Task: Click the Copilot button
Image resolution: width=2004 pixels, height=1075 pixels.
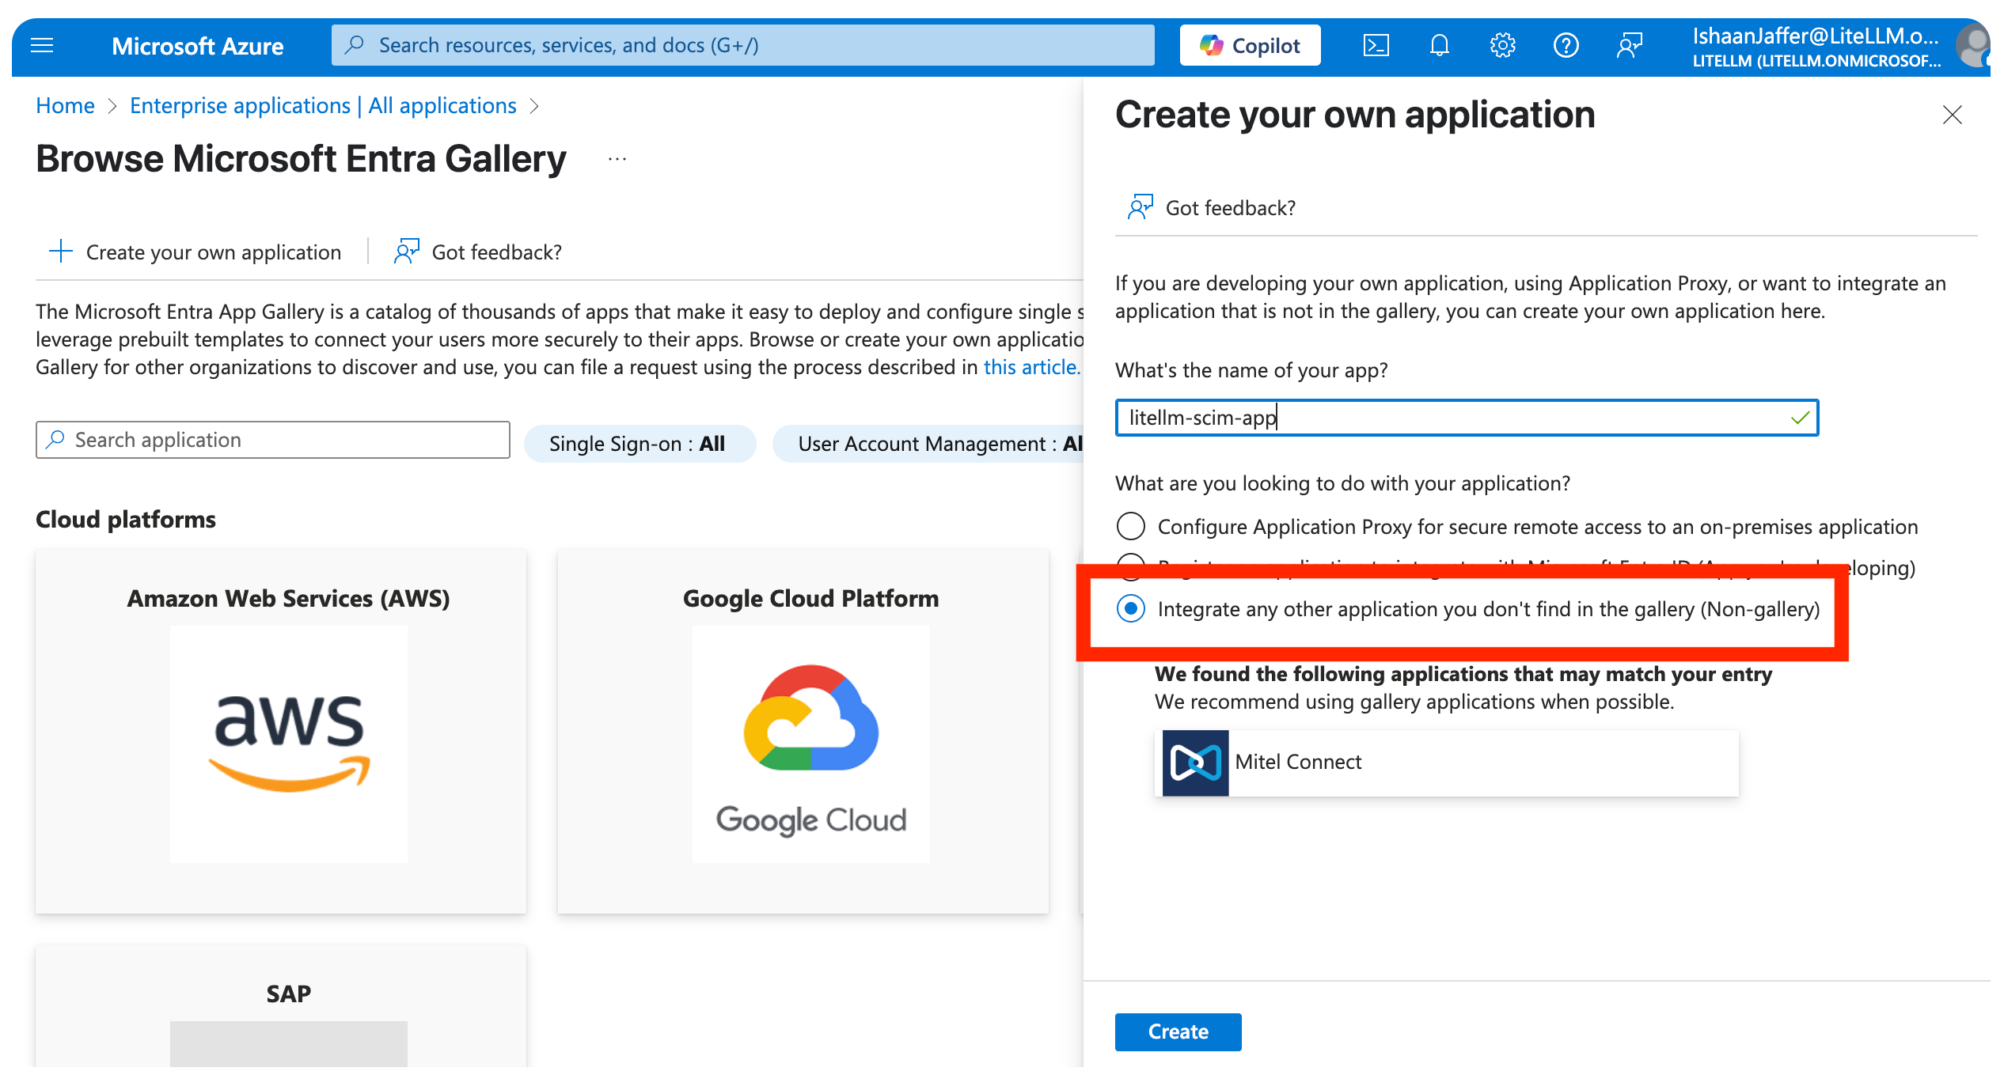Action: pos(1250,46)
